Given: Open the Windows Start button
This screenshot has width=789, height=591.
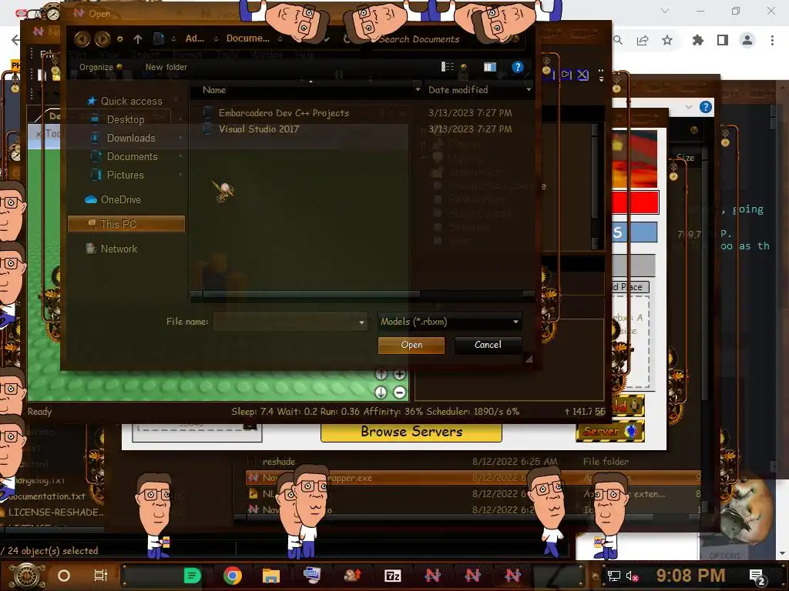Looking at the screenshot, I should [27, 576].
